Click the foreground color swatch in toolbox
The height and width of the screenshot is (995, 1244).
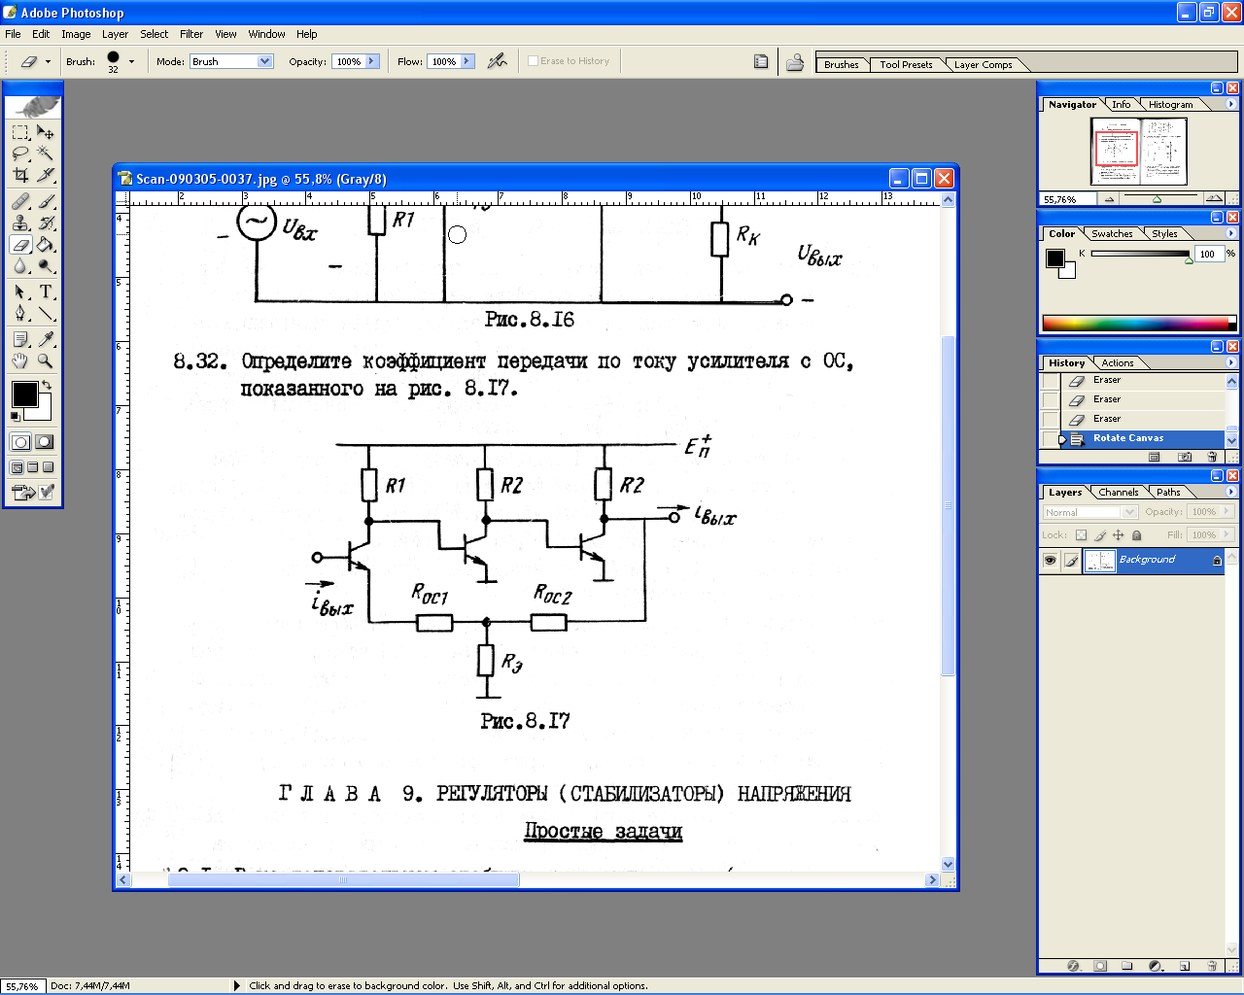coord(24,394)
